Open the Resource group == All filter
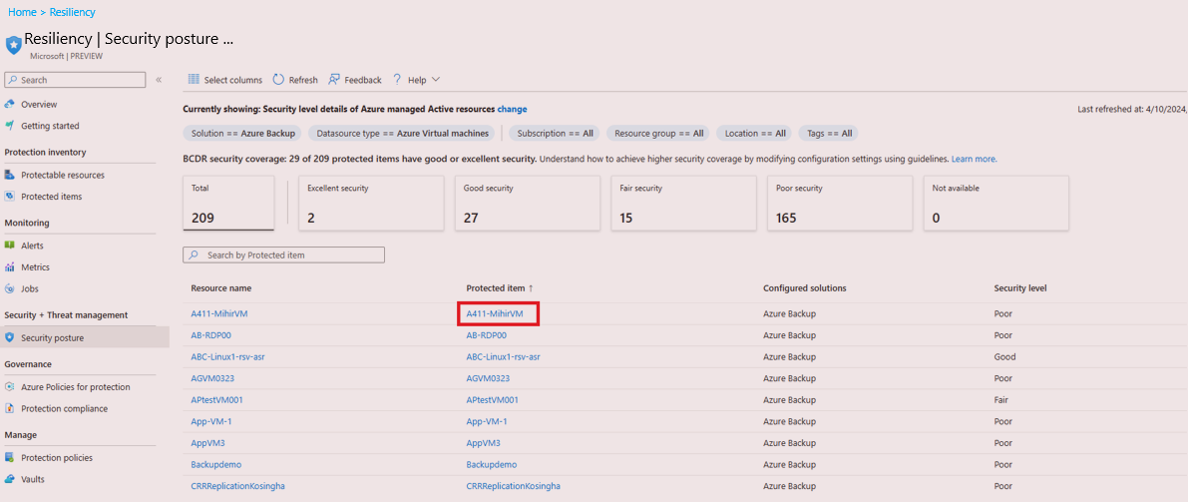 (658, 133)
